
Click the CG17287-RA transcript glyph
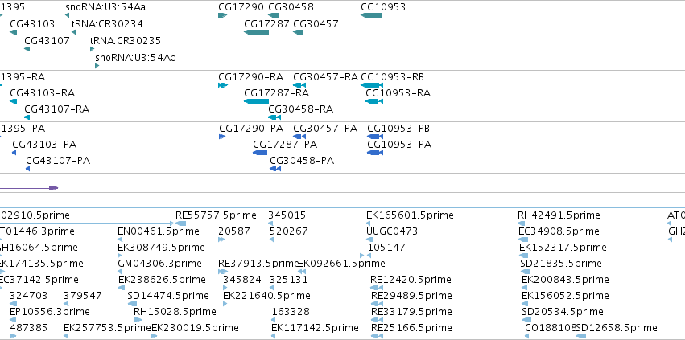(257, 101)
